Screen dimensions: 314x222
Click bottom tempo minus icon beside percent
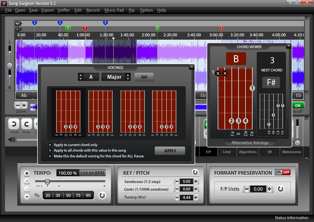[x=27, y=196]
